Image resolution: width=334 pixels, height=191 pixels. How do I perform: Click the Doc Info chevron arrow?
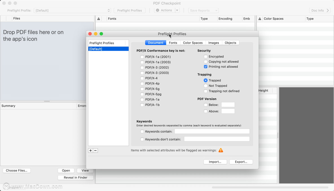click(328, 10)
